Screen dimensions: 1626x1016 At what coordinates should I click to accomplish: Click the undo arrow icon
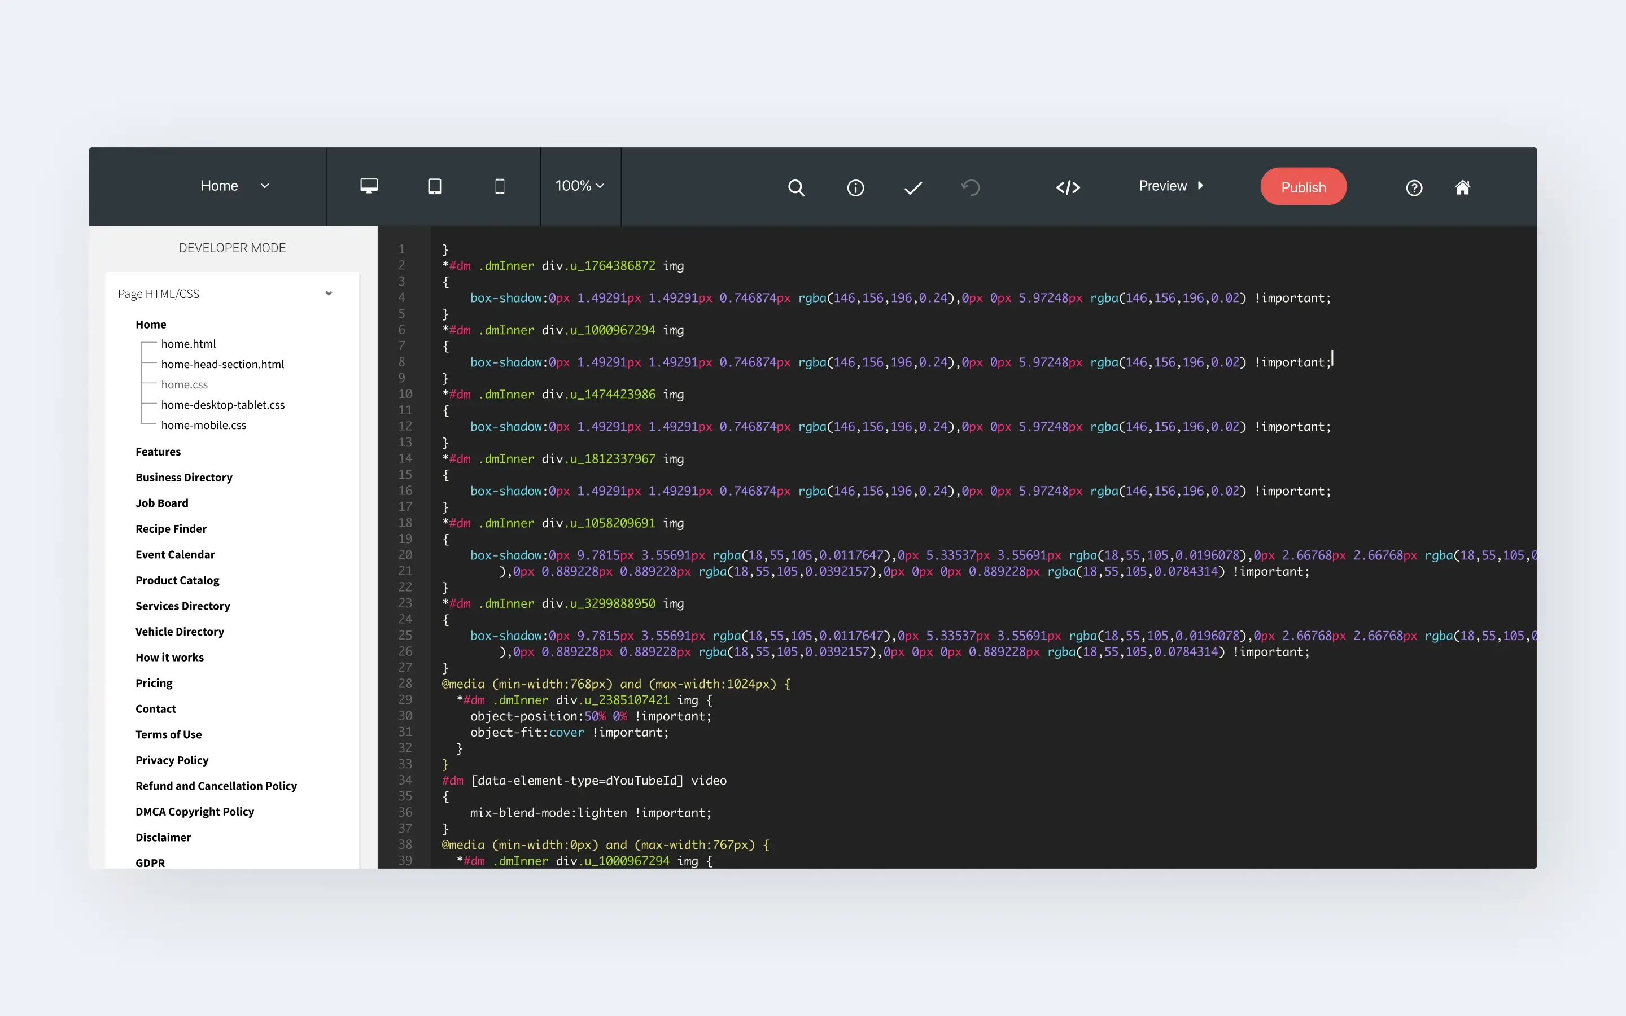tap(970, 187)
